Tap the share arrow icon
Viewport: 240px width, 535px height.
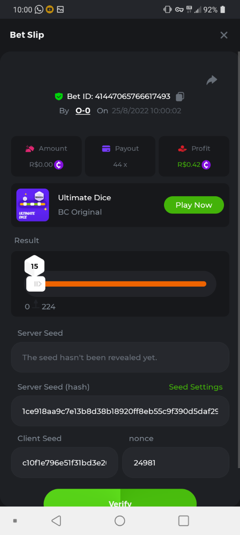coord(212,80)
